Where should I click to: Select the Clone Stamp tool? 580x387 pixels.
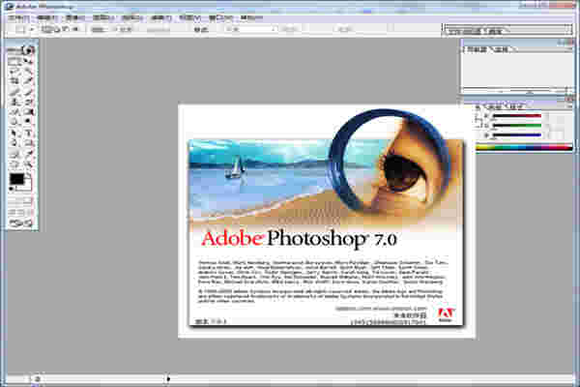(x=14, y=102)
